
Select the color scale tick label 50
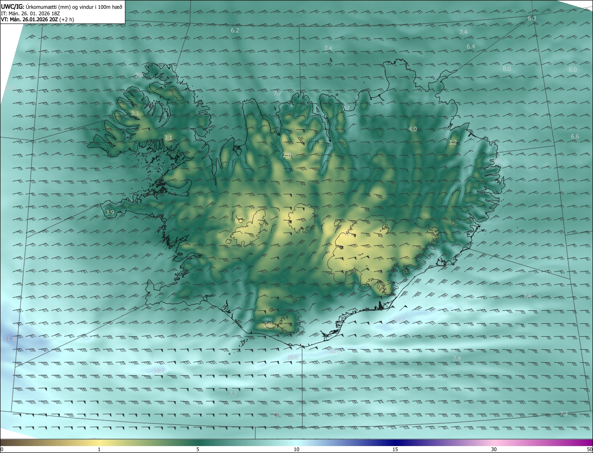coord(589,449)
